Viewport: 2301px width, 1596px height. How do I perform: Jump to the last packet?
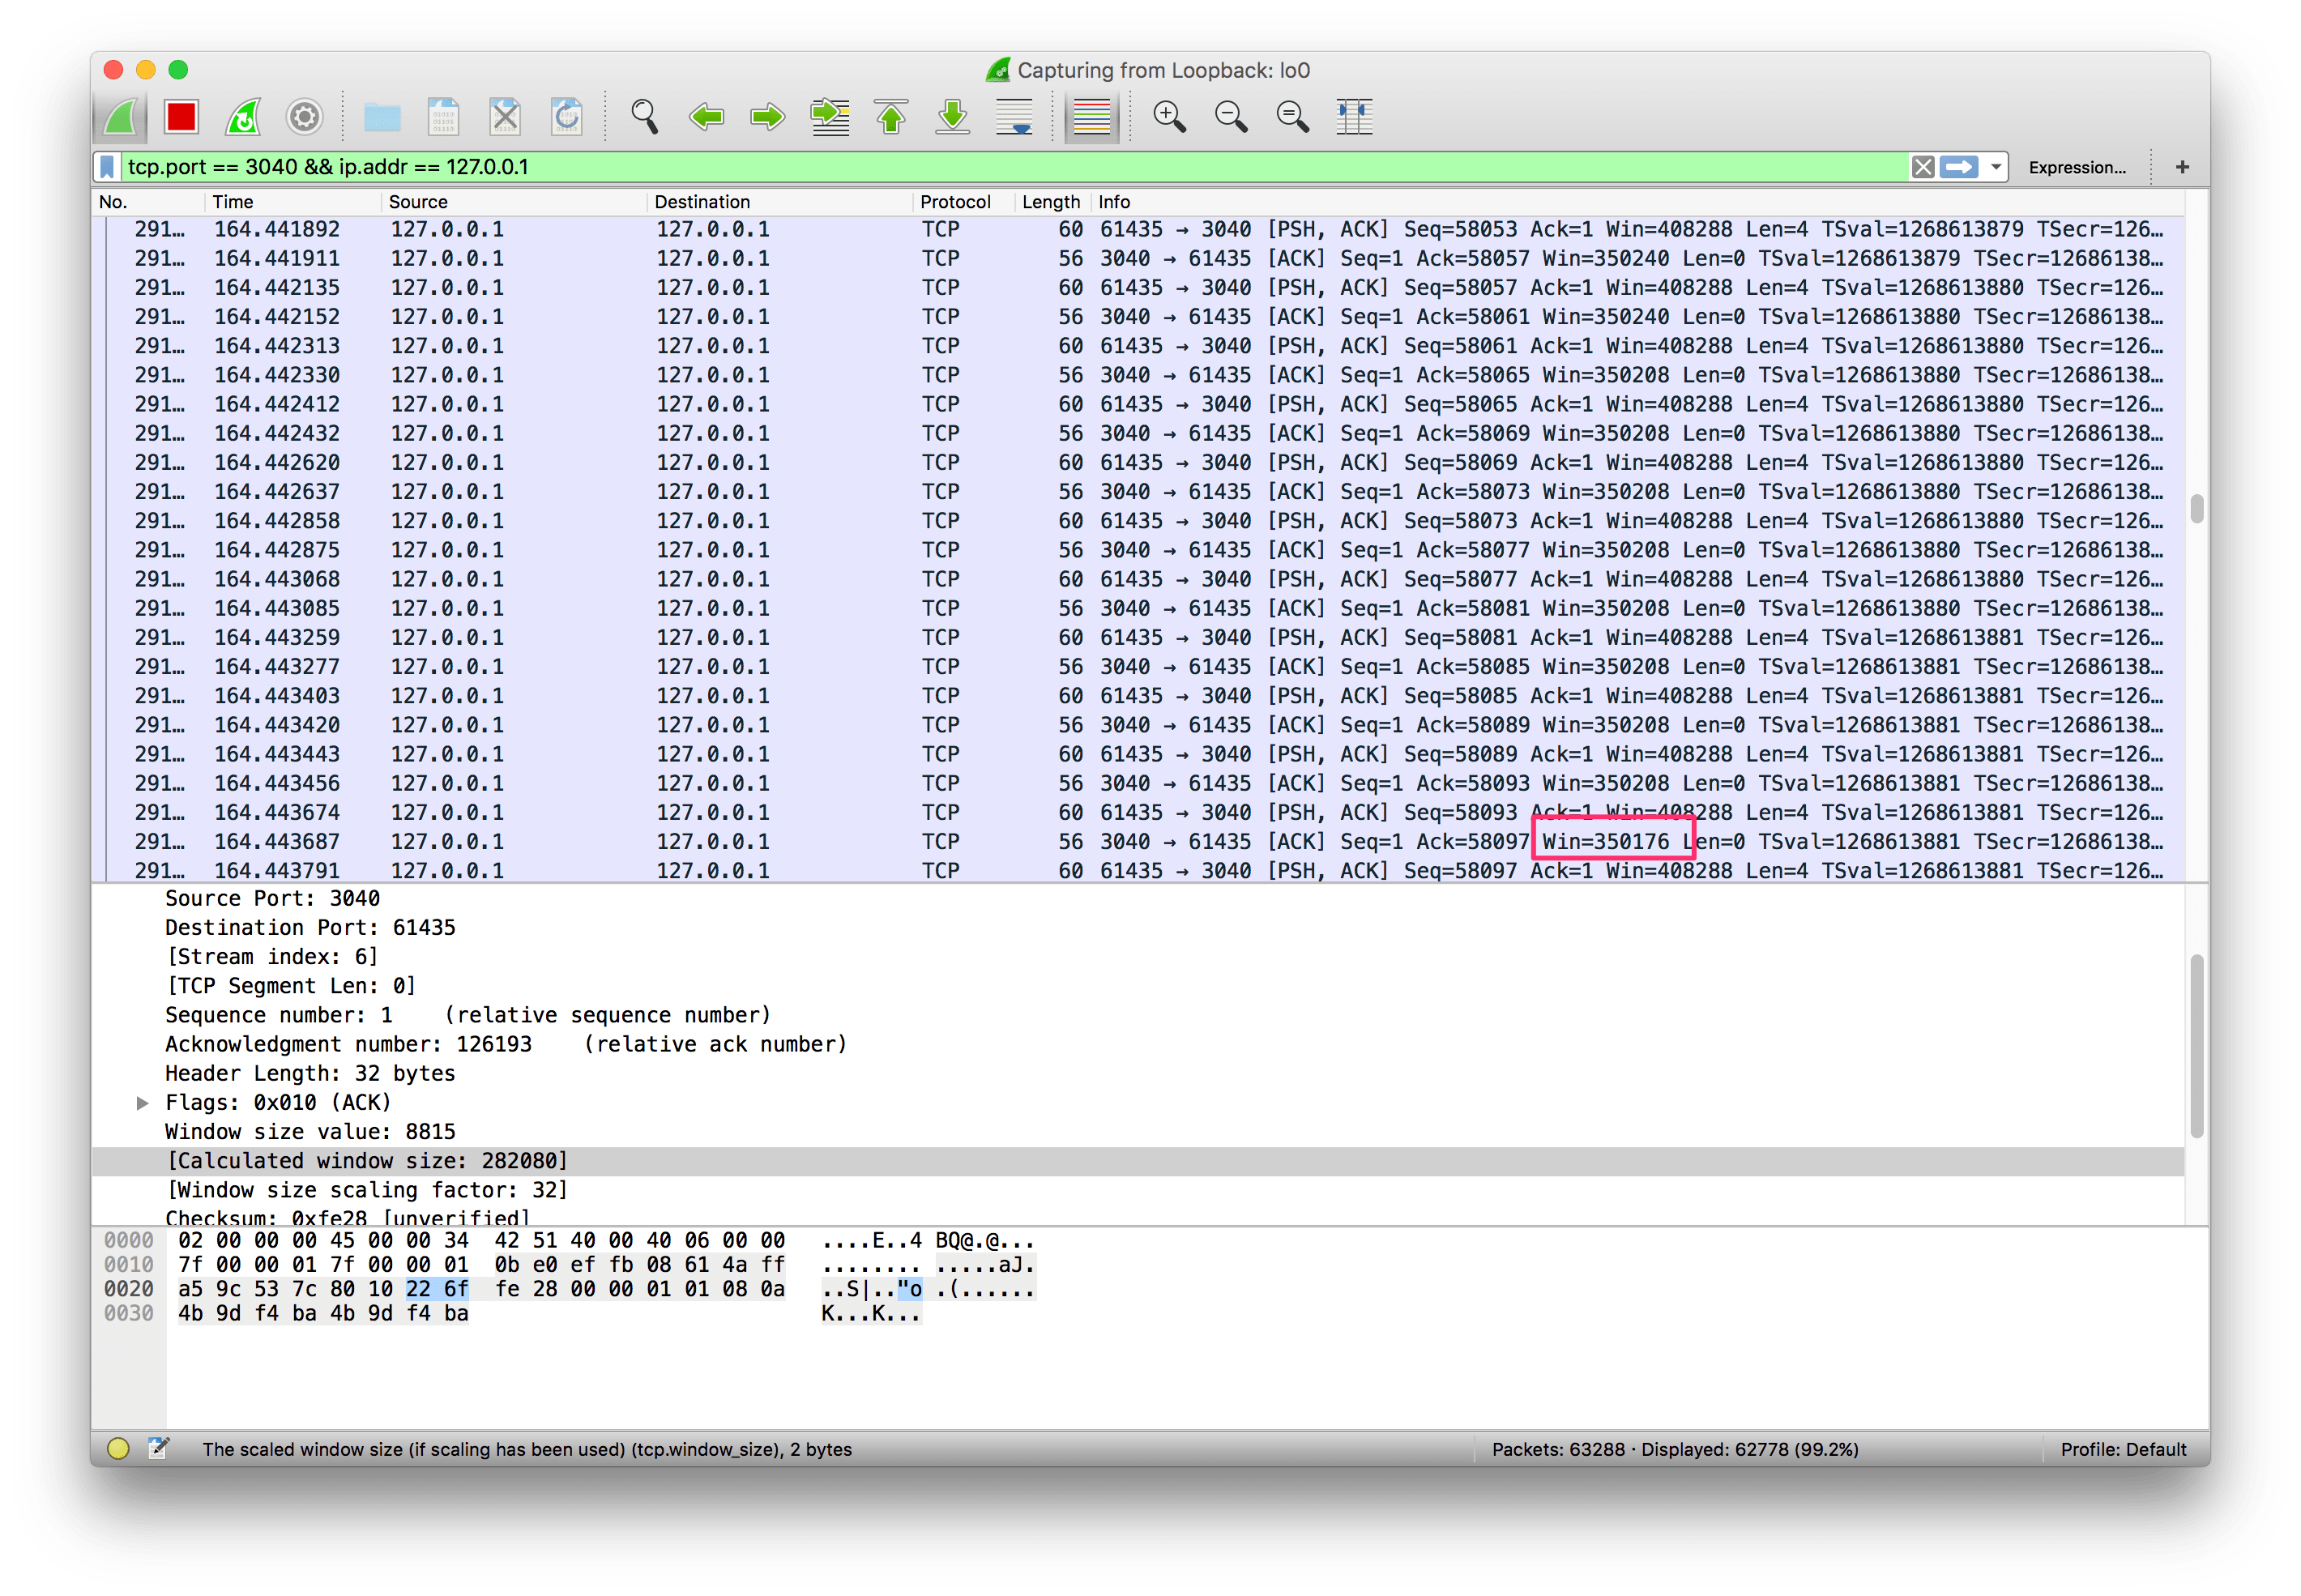click(x=953, y=117)
